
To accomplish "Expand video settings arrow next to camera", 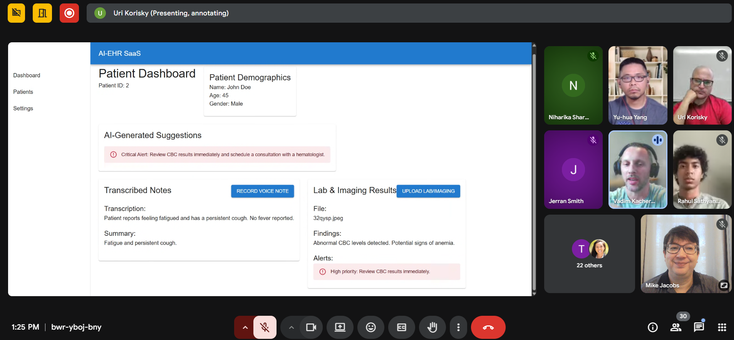I will [x=291, y=327].
